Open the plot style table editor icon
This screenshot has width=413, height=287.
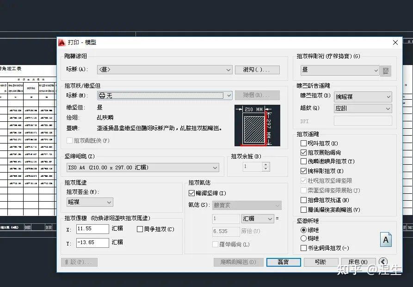pyautogui.click(x=385, y=71)
